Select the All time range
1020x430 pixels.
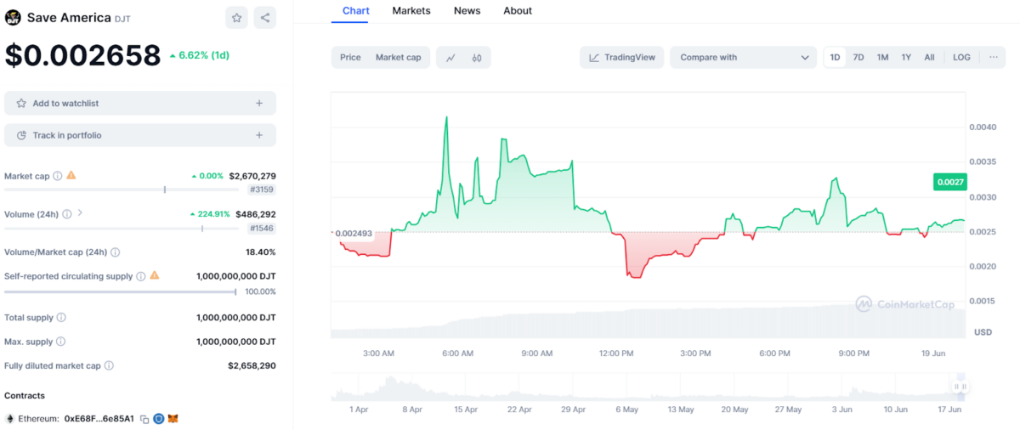point(930,57)
